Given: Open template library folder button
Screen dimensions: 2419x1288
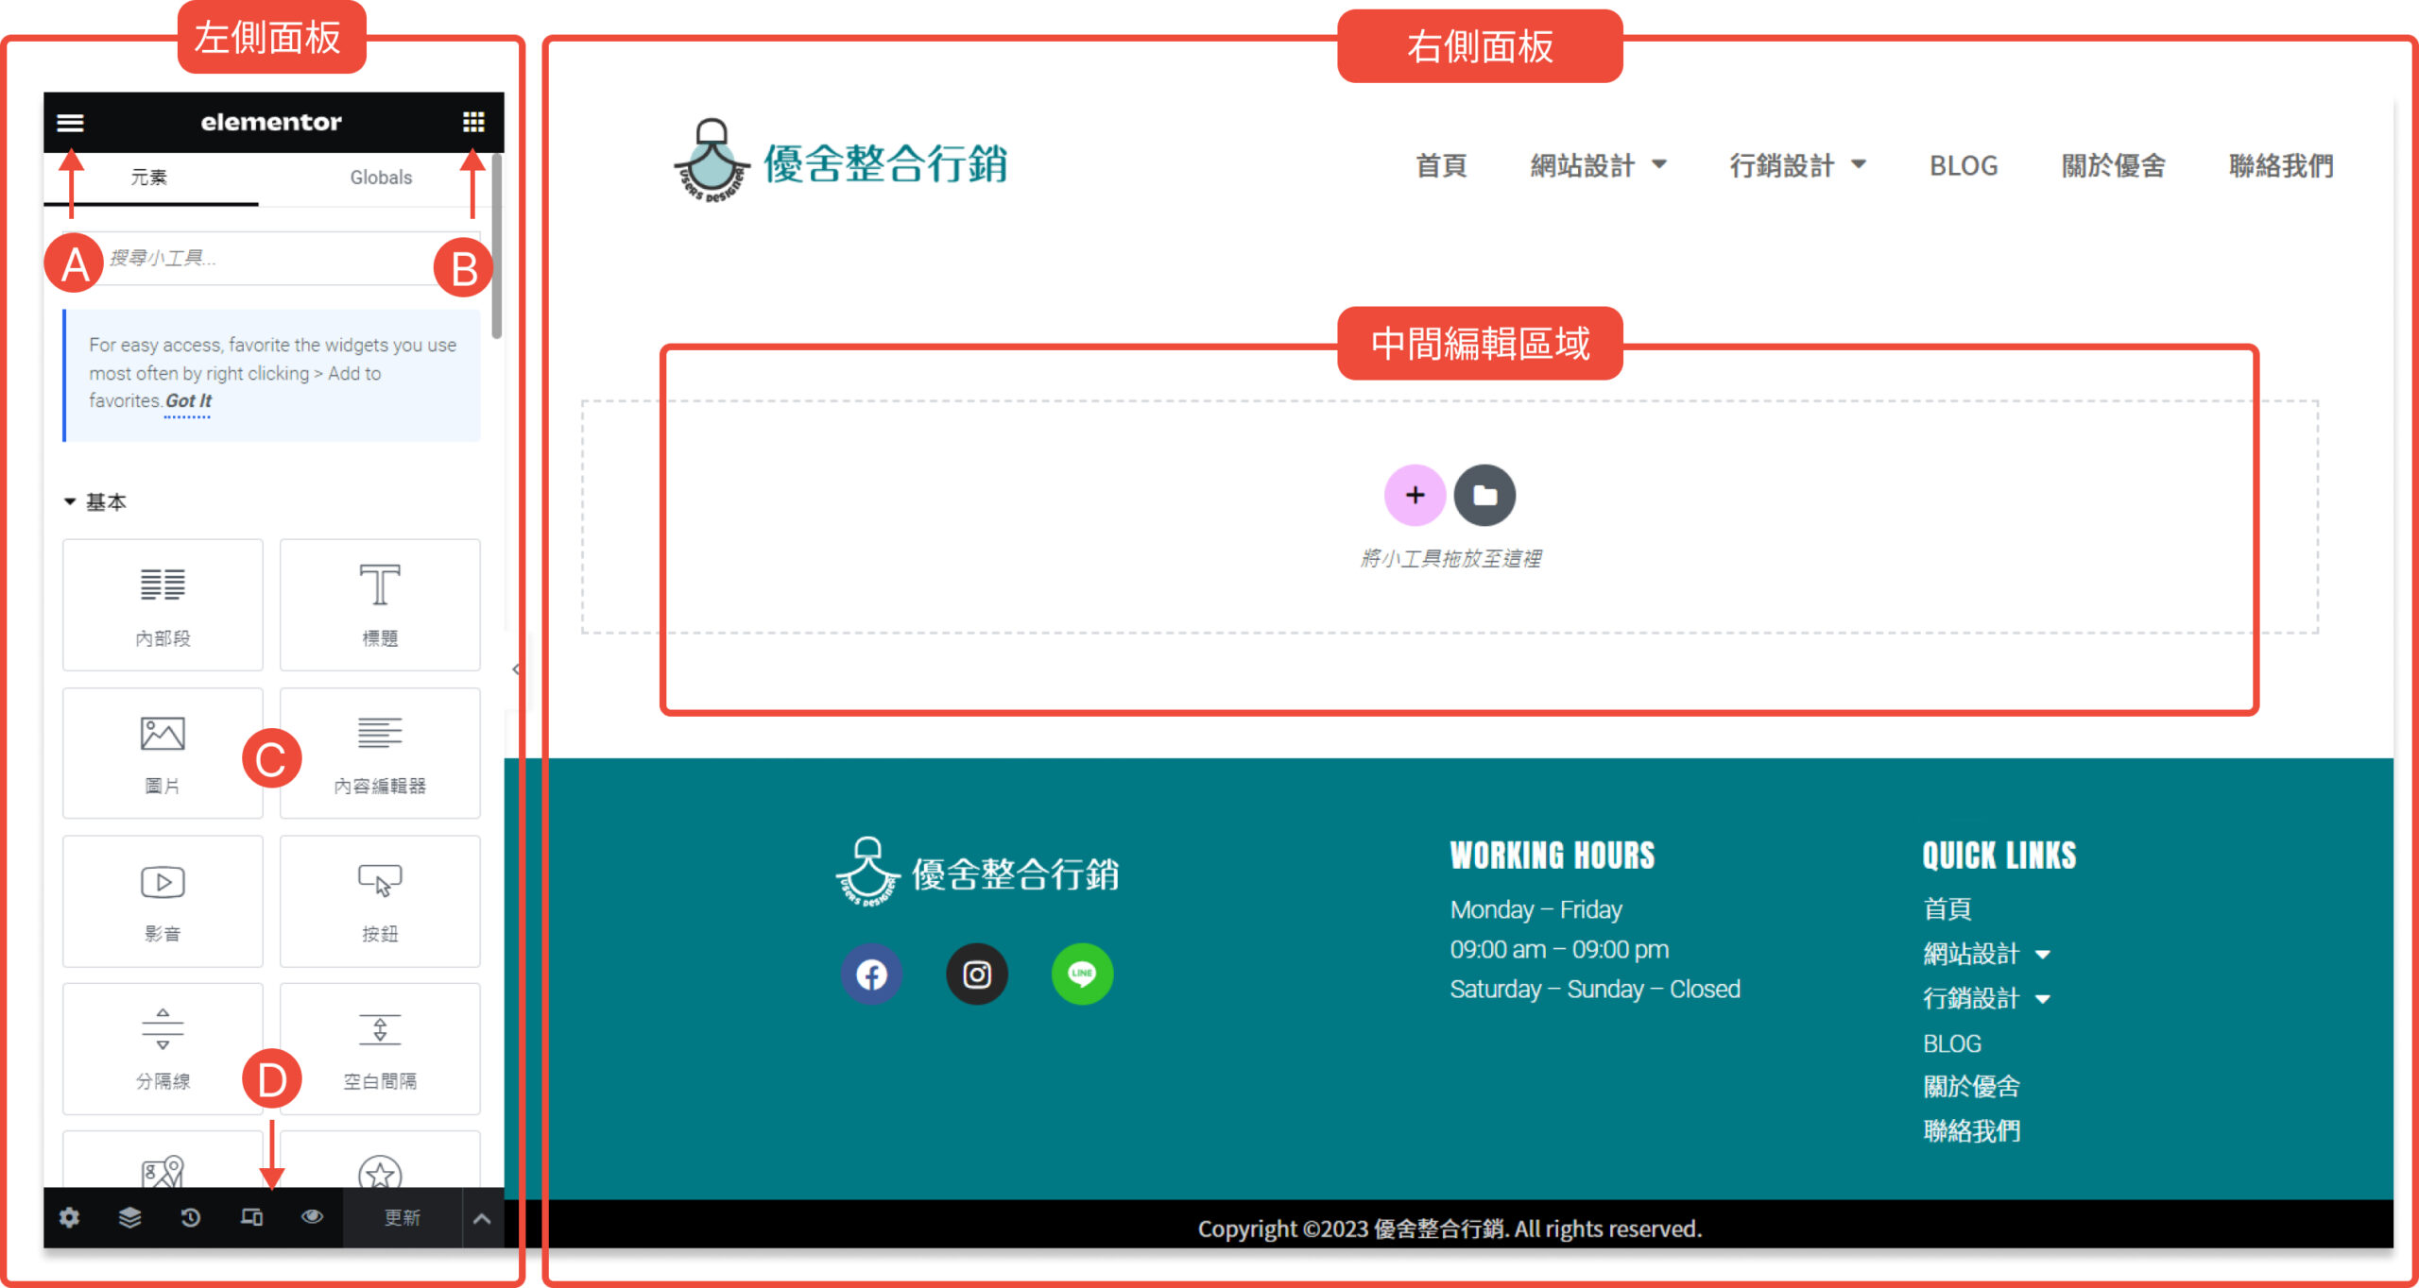Looking at the screenshot, I should 1484,495.
